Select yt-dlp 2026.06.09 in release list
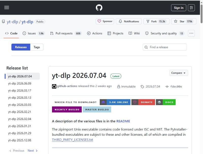 click(x=20, y=83)
